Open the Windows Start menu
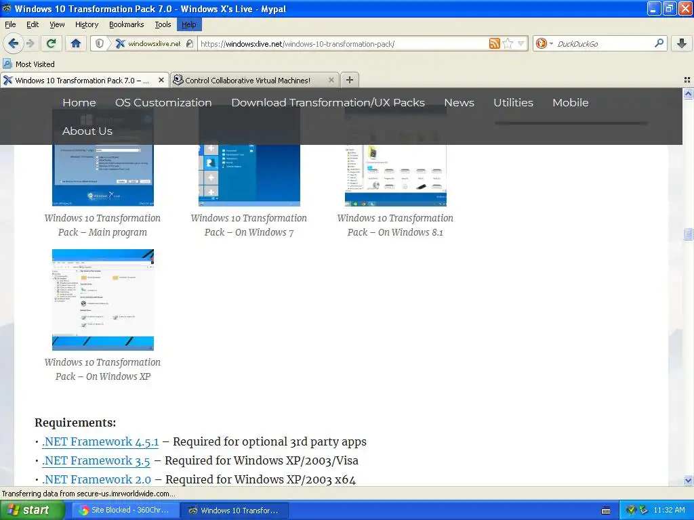The height and width of the screenshot is (520, 694). pyautogui.click(x=32, y=510)
